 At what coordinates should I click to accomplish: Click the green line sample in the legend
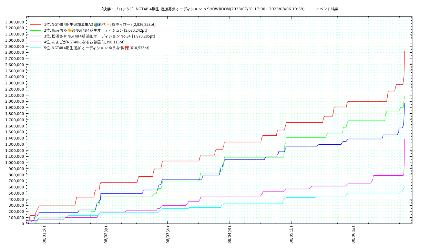coord(35,31)
